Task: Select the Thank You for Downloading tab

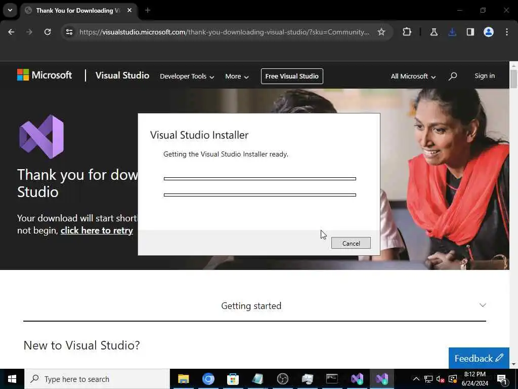Action: tap(78, 11)
